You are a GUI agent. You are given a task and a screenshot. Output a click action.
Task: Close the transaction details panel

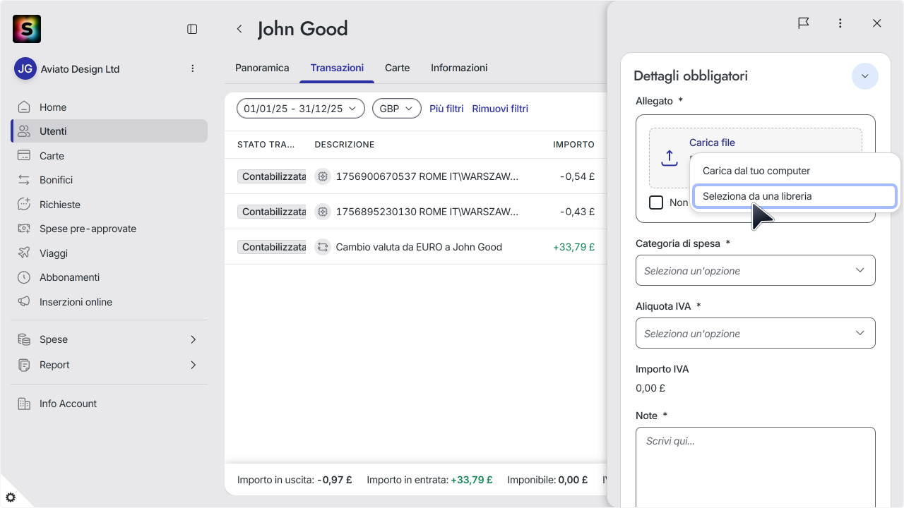pos(877,23)
